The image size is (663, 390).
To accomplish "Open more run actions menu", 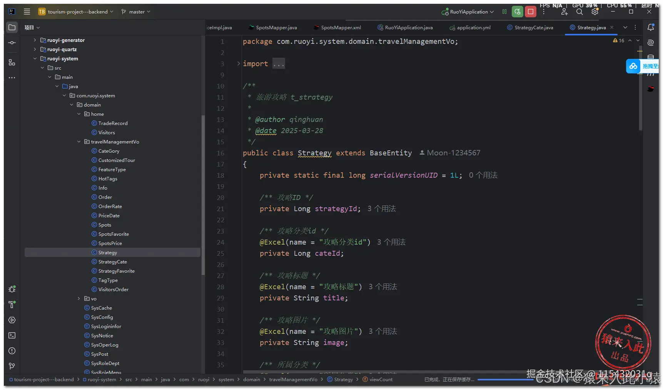I will [544, 12].
